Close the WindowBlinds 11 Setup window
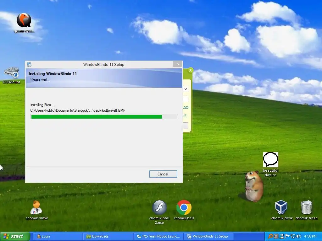 click(x=177, y=64)
